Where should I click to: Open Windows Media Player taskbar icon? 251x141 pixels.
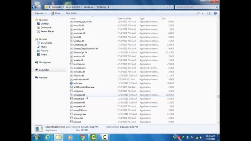pos(70,137)
